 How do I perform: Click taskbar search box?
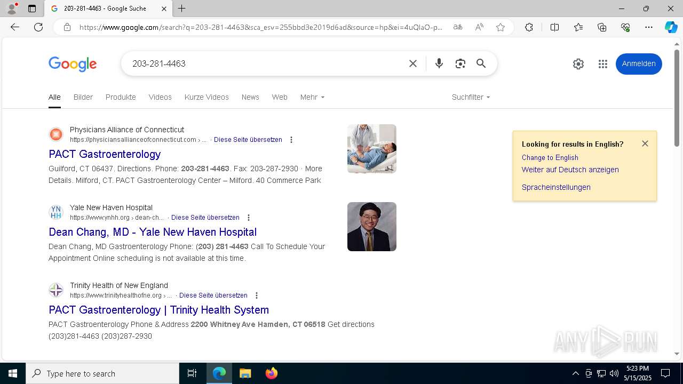click(x=102, y=373)
